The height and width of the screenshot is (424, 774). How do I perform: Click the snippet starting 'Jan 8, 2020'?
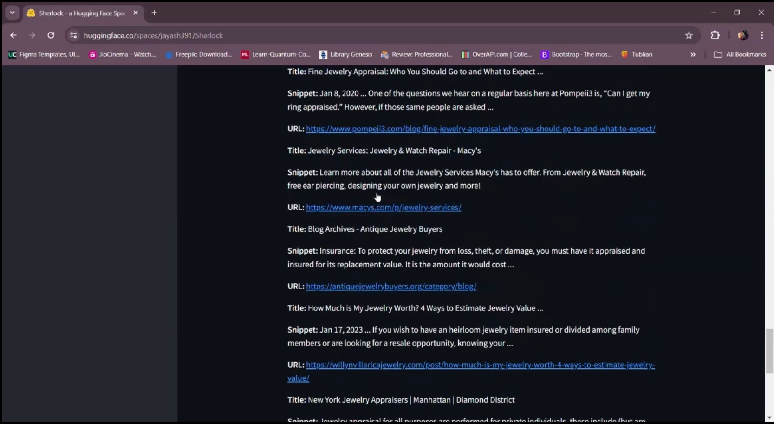pos(468,100)
